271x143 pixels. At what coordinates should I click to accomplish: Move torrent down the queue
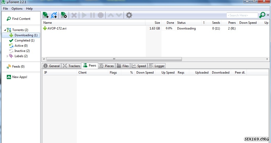(x=119, y=15)
